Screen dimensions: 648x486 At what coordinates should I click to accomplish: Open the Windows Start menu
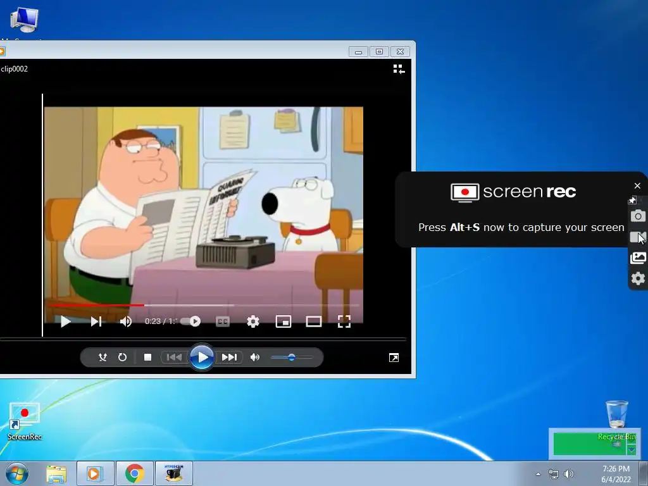point(17,473)
